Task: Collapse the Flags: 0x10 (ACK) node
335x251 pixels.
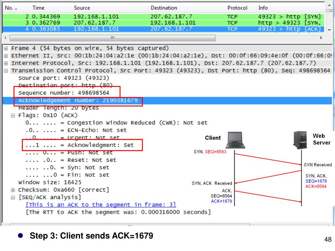Action: 13,115
